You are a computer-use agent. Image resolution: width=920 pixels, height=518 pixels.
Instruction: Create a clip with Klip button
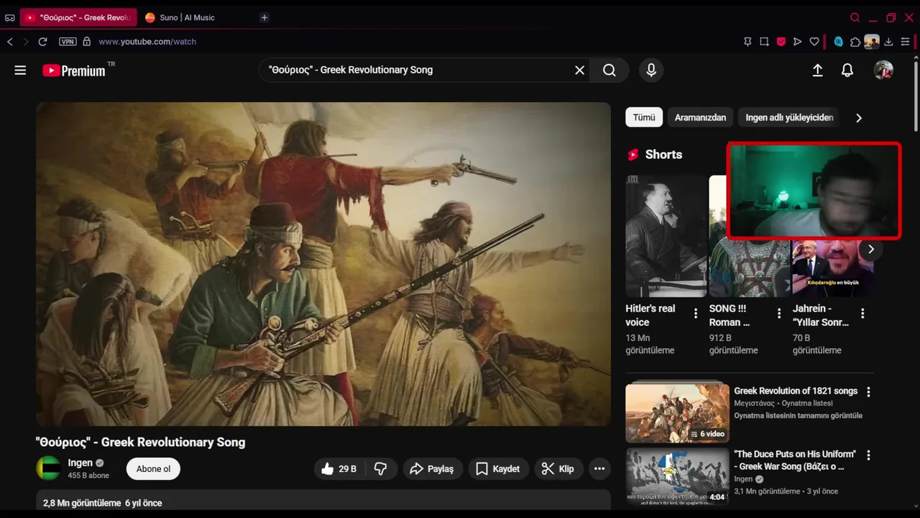tap(558, 468)
